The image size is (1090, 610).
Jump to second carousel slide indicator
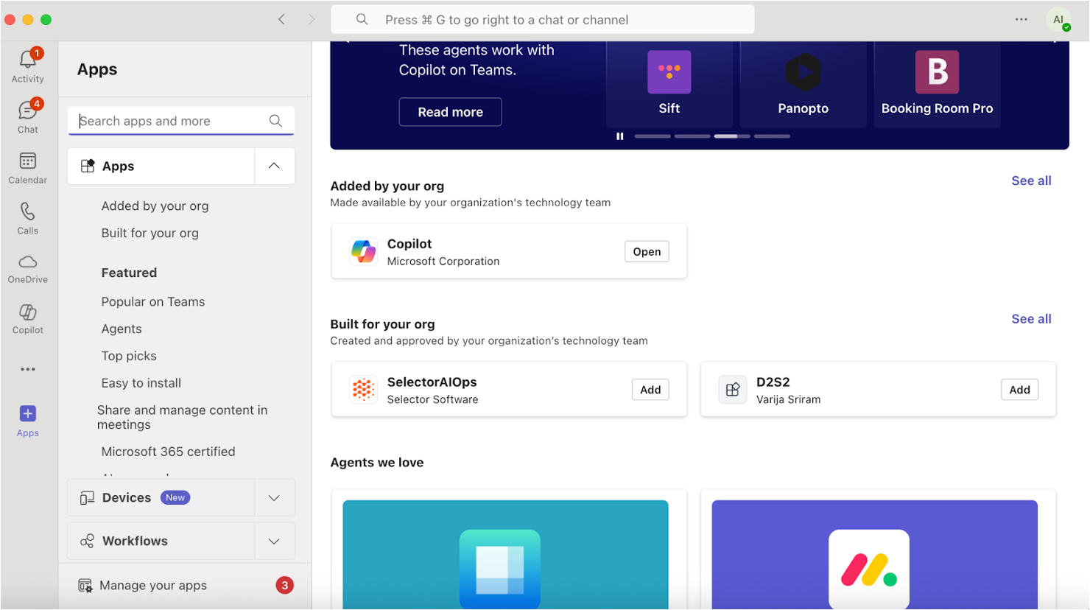tap(692, 136)
